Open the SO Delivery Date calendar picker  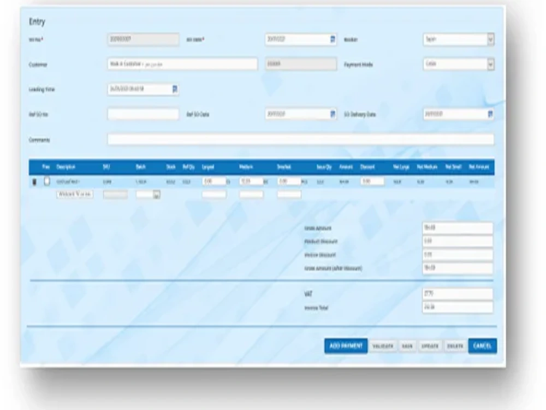[x=490, y=114]
